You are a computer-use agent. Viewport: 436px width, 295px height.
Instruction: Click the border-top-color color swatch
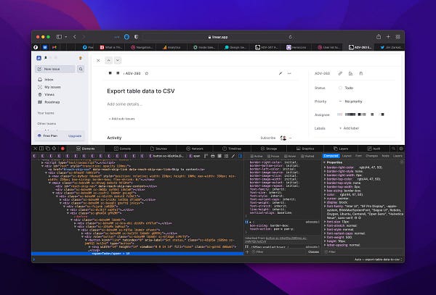click(355, 179)
